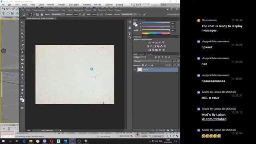256x144 pixels.
Task: Open Windows Start menu
Action: pos(3,141)
